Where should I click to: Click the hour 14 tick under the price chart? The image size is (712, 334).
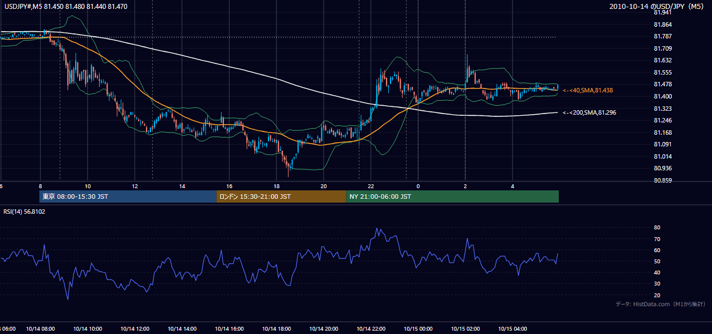[x=182, y=186]
